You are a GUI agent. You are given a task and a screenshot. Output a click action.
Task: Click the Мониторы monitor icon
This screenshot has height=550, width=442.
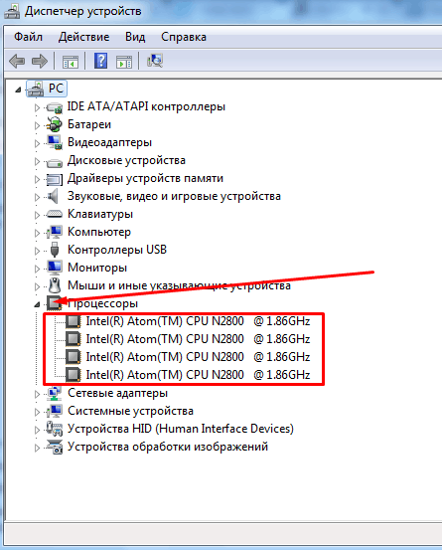coord(55,268)
